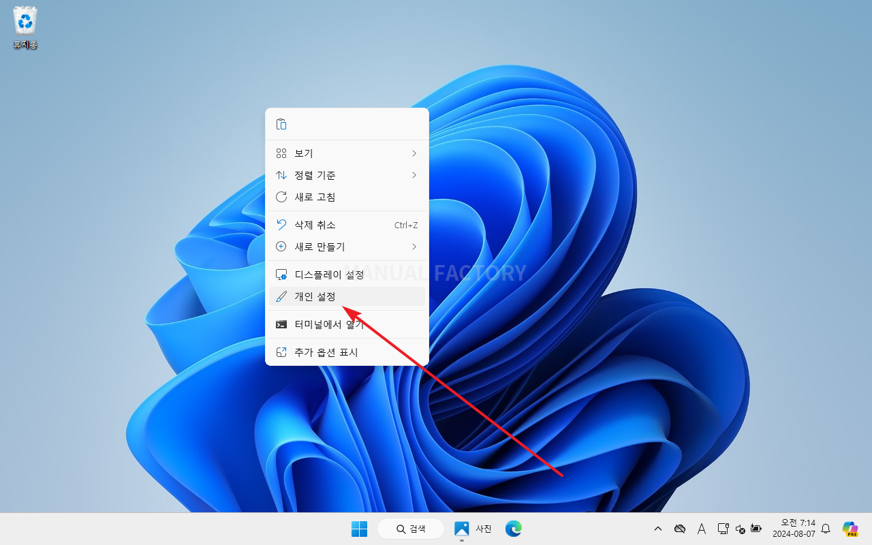872x545 pixels.
Task: Expand the 정렬 기준 (Sort by) submenu
Action: [347, 176]
